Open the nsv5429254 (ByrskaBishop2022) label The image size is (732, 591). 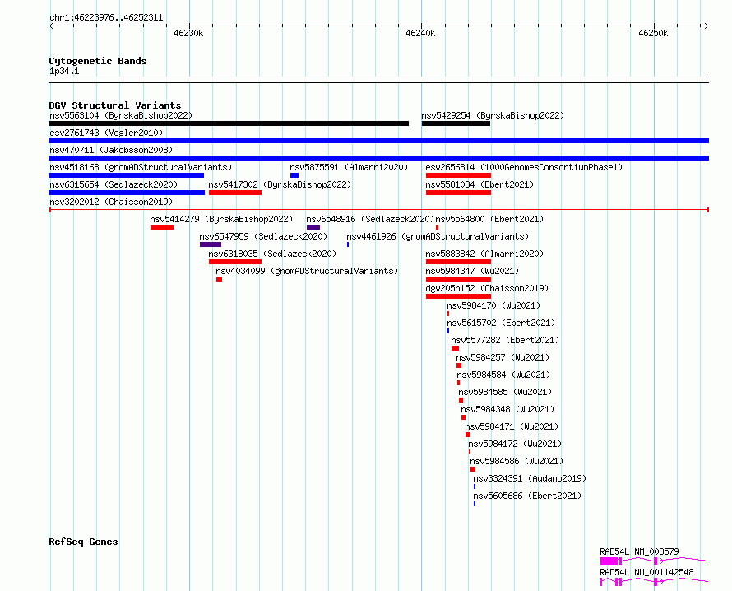click(x=493, y=115)
